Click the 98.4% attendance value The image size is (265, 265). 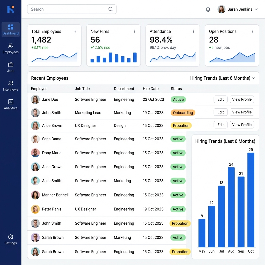click(x=161, y=40)
